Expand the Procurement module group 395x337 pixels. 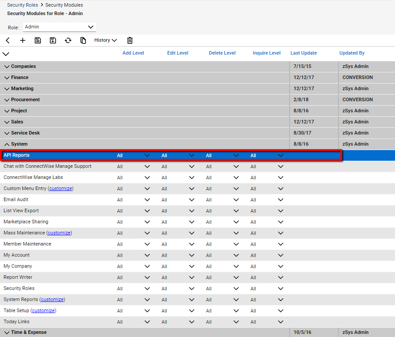pos(7,100)
